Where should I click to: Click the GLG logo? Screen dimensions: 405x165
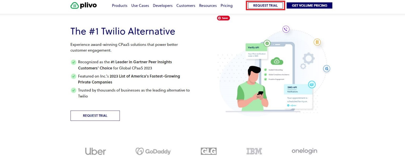pyautogui.click(x=209, y=151)
